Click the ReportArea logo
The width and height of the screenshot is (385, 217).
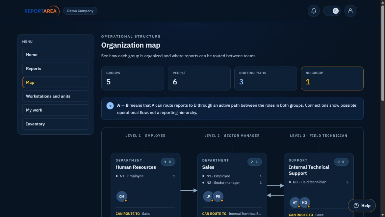click(x=42, y=11)
